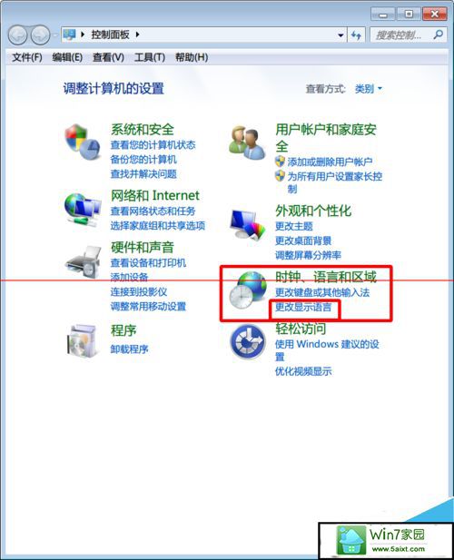
Task: Open the Clock, Language and Region icon
Action: 247,290
